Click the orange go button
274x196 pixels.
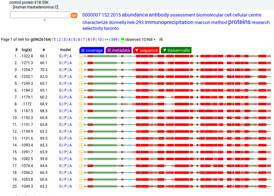pos(74,15)
